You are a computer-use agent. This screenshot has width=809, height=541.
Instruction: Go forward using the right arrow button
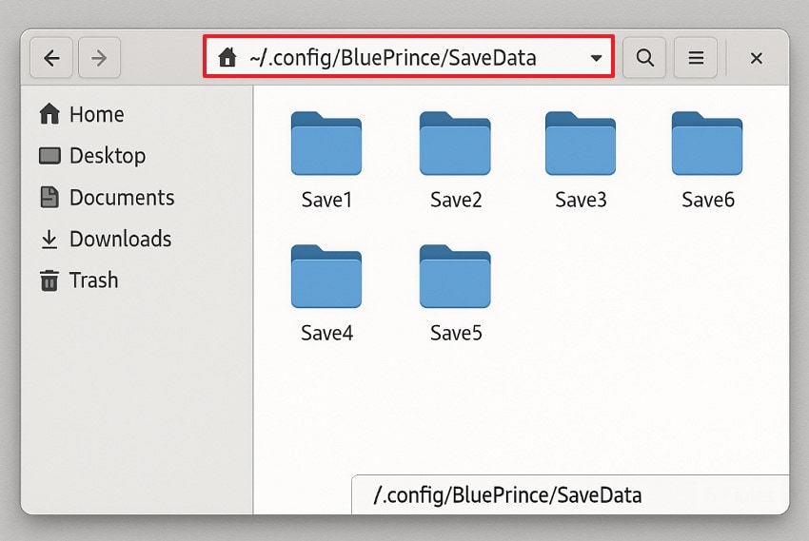99,58
